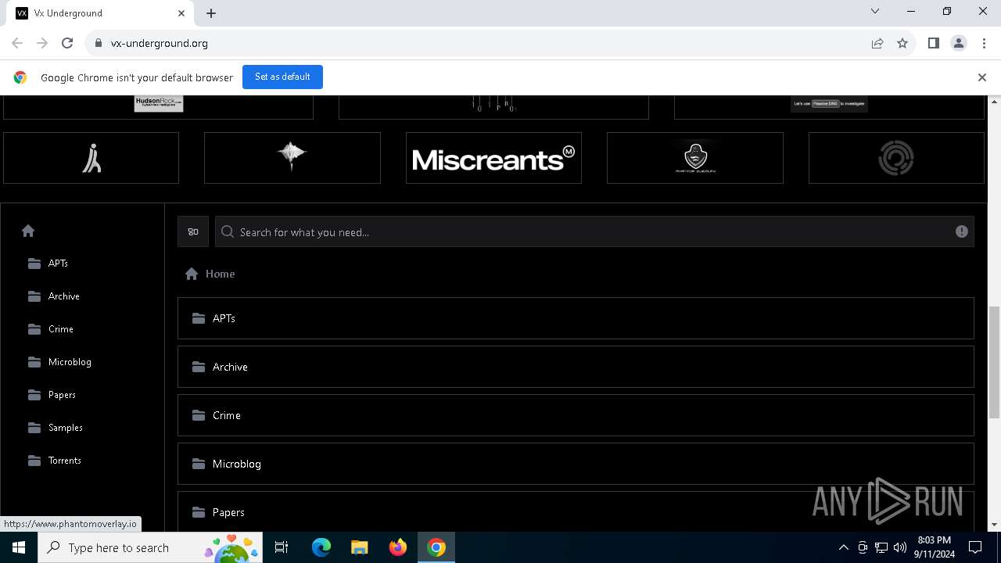Click the Passive DNS sponsor banner
Image resolution: width=1001 pixels, height=563 pixels.
click(829, 106)
